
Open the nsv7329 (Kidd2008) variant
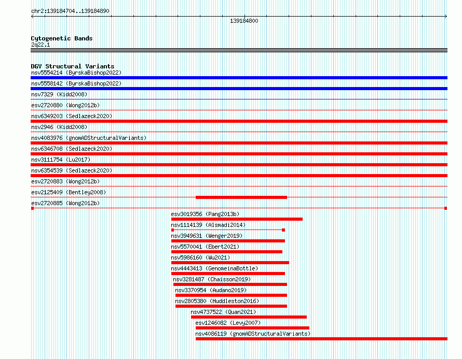(59, 94)
